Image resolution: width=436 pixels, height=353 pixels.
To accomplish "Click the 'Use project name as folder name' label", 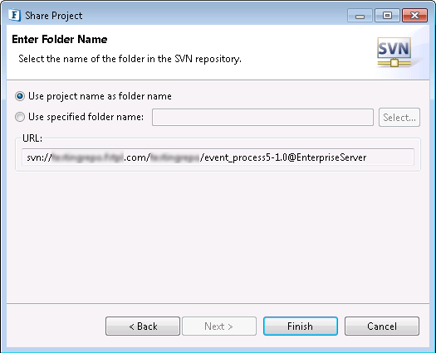I will pos(100,96).
